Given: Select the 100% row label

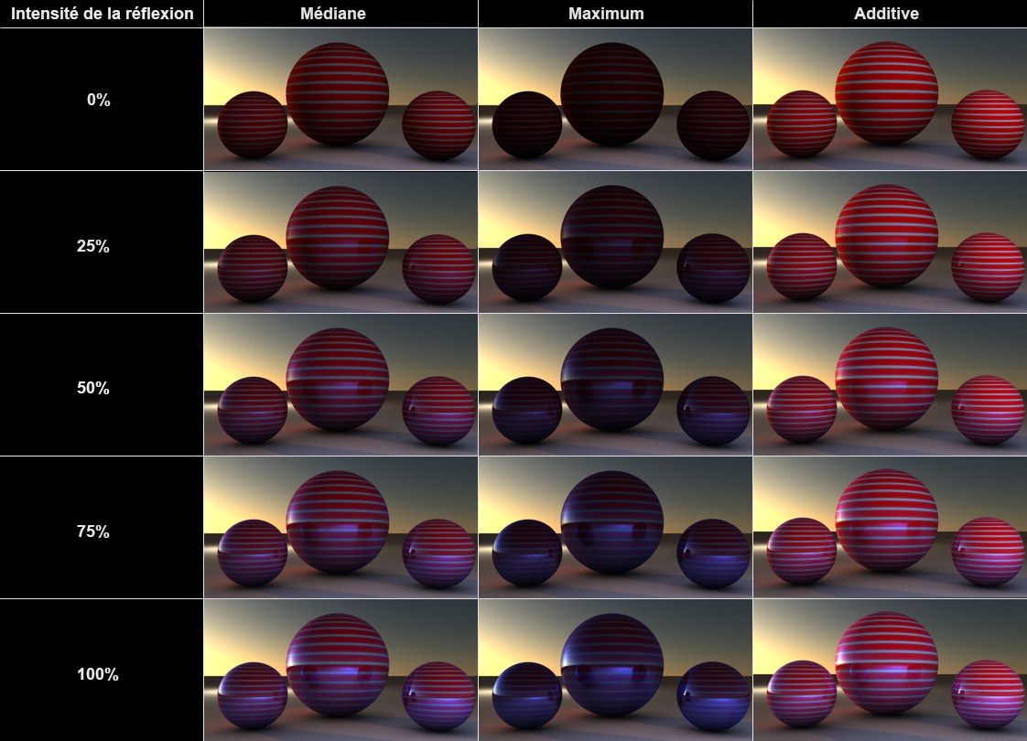Looking at the screenshot, I should 98,673.
